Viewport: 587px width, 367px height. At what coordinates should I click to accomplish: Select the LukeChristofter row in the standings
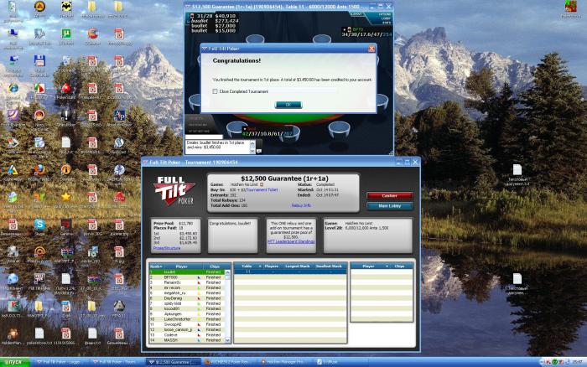pos(187,319)
